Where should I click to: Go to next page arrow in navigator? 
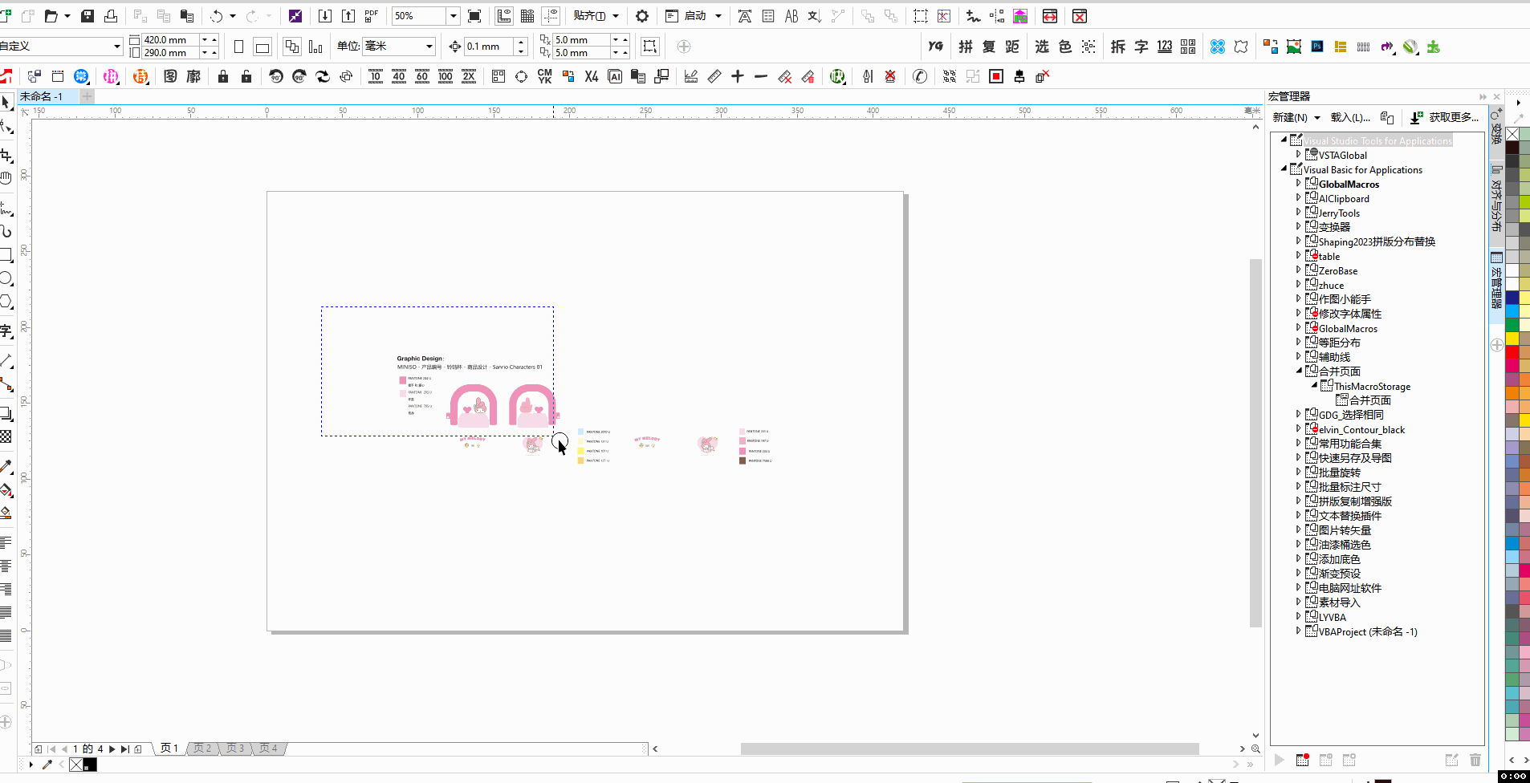pos(112,749)
